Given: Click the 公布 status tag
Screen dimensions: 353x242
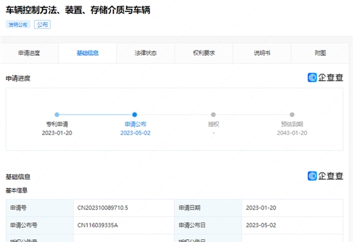Looking at the screenshot, I should pyautogui.click(x=42, y=24).
